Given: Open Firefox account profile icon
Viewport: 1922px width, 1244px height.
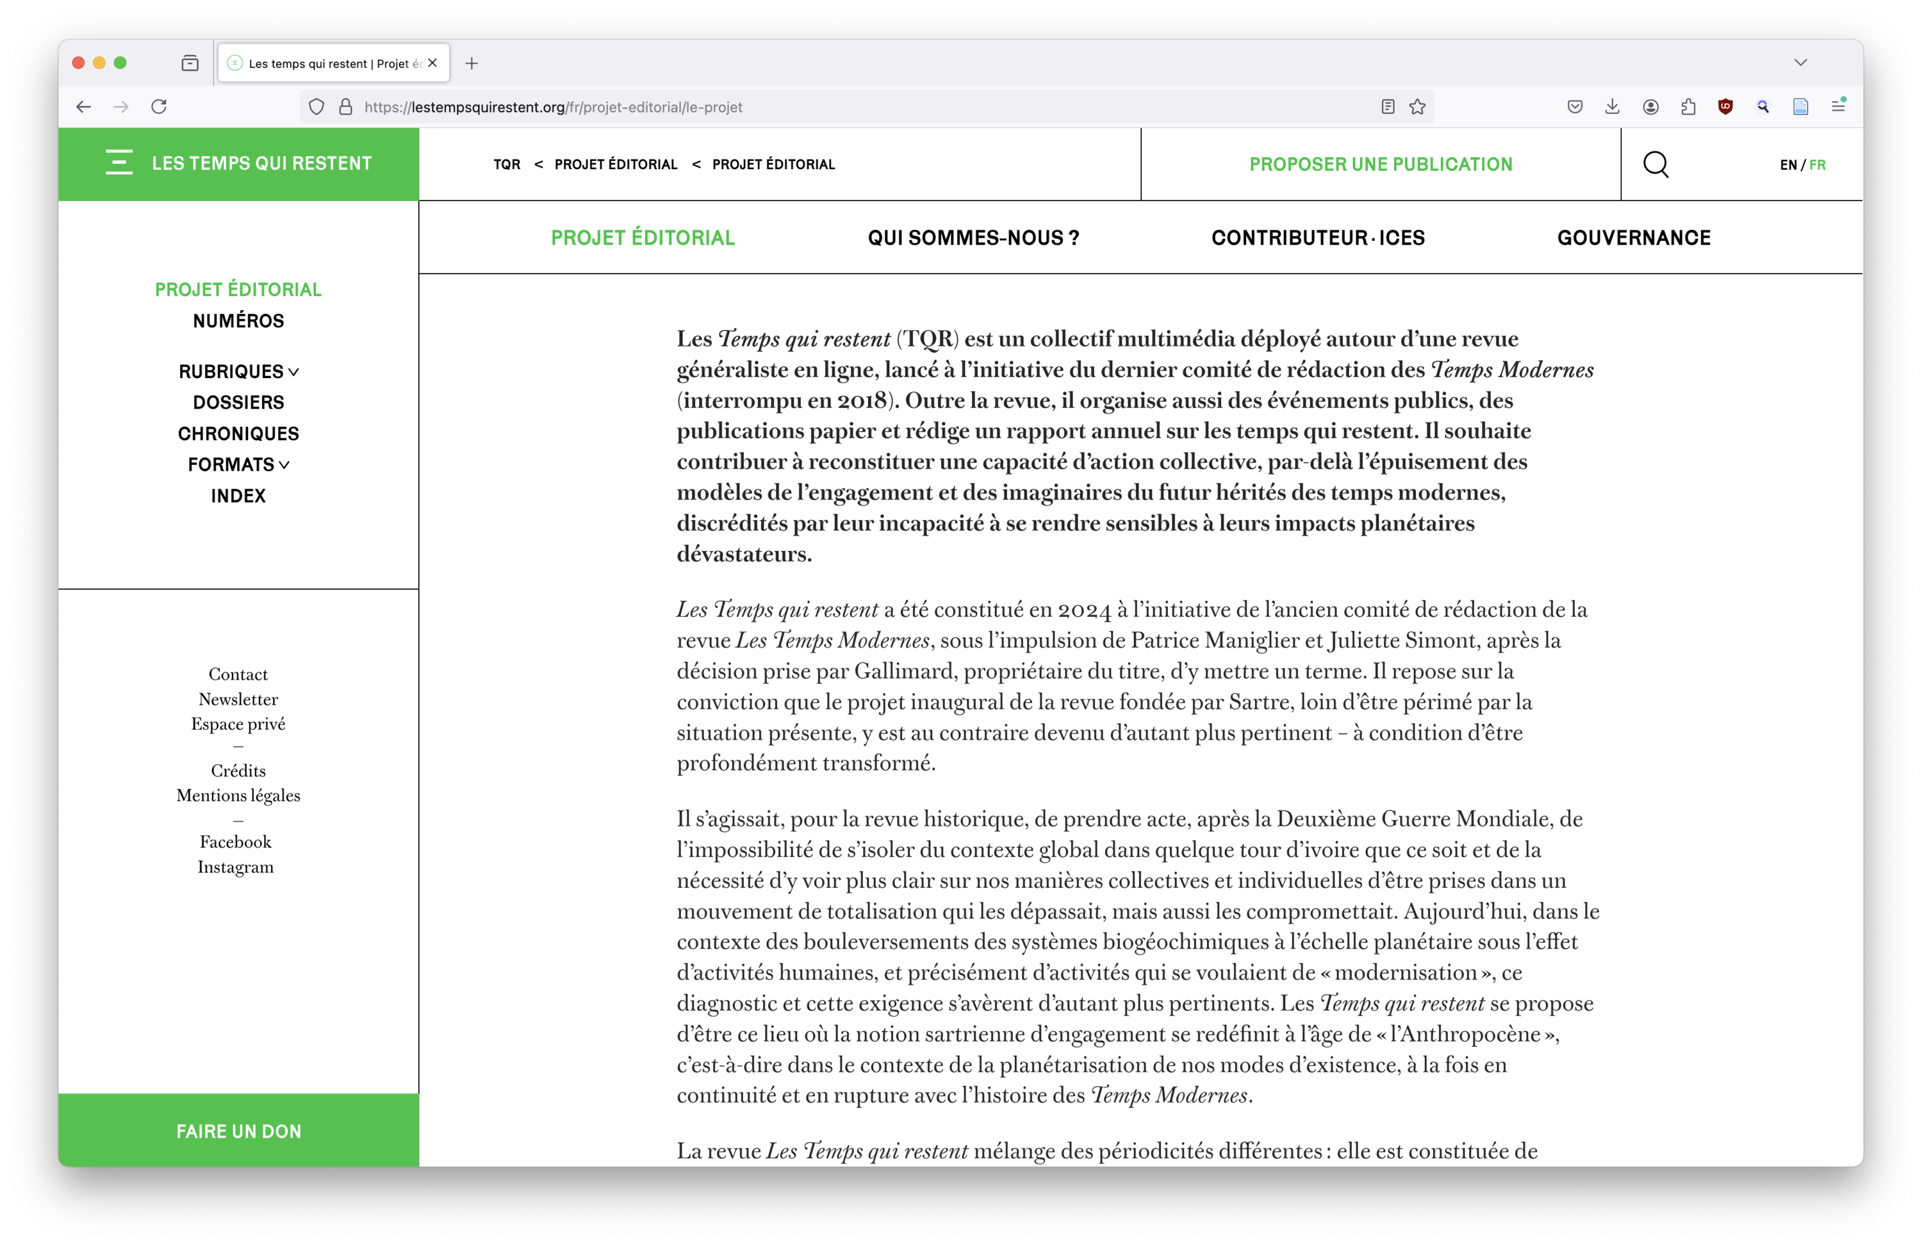Looking at the screenshot, I should (x=1650, y=106).
